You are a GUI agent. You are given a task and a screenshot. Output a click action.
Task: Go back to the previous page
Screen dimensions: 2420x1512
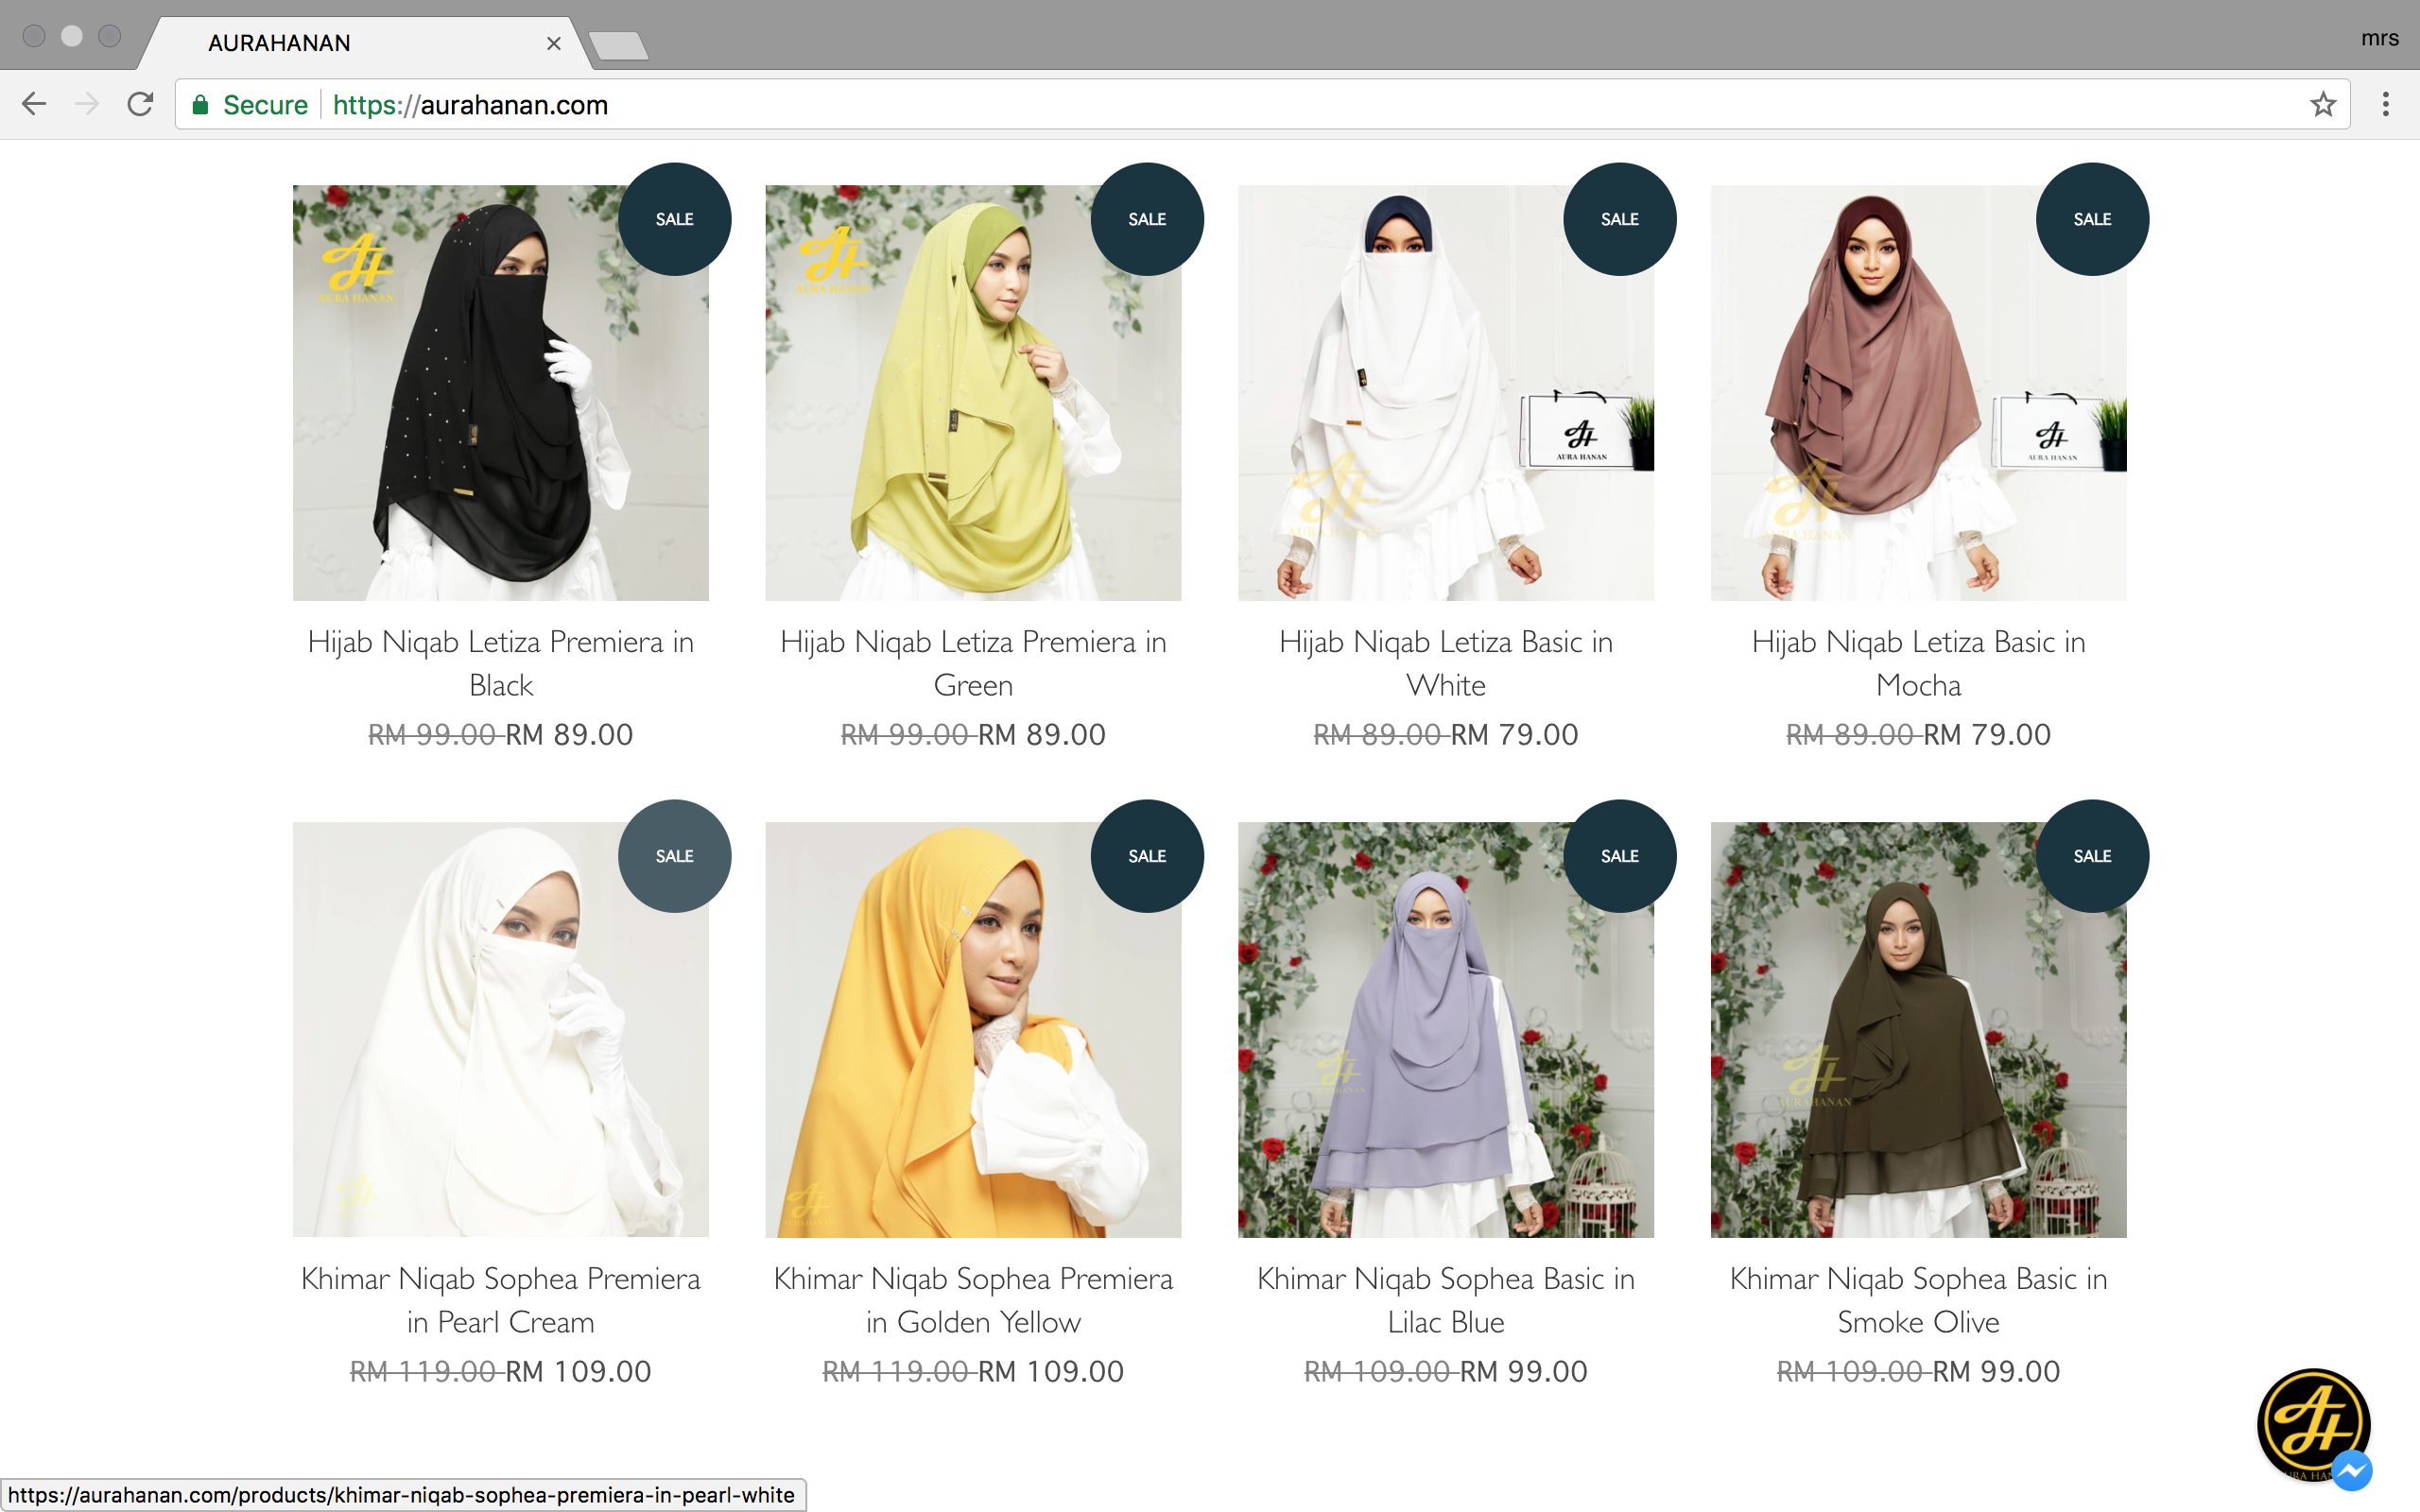tap(34, 104)
